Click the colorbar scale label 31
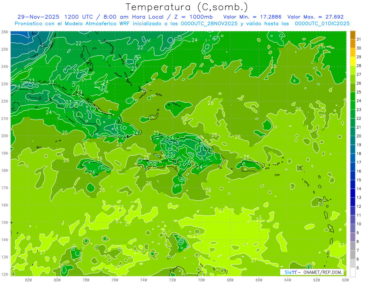This screenshot has width=367, height=284. (x=359, y=39)
